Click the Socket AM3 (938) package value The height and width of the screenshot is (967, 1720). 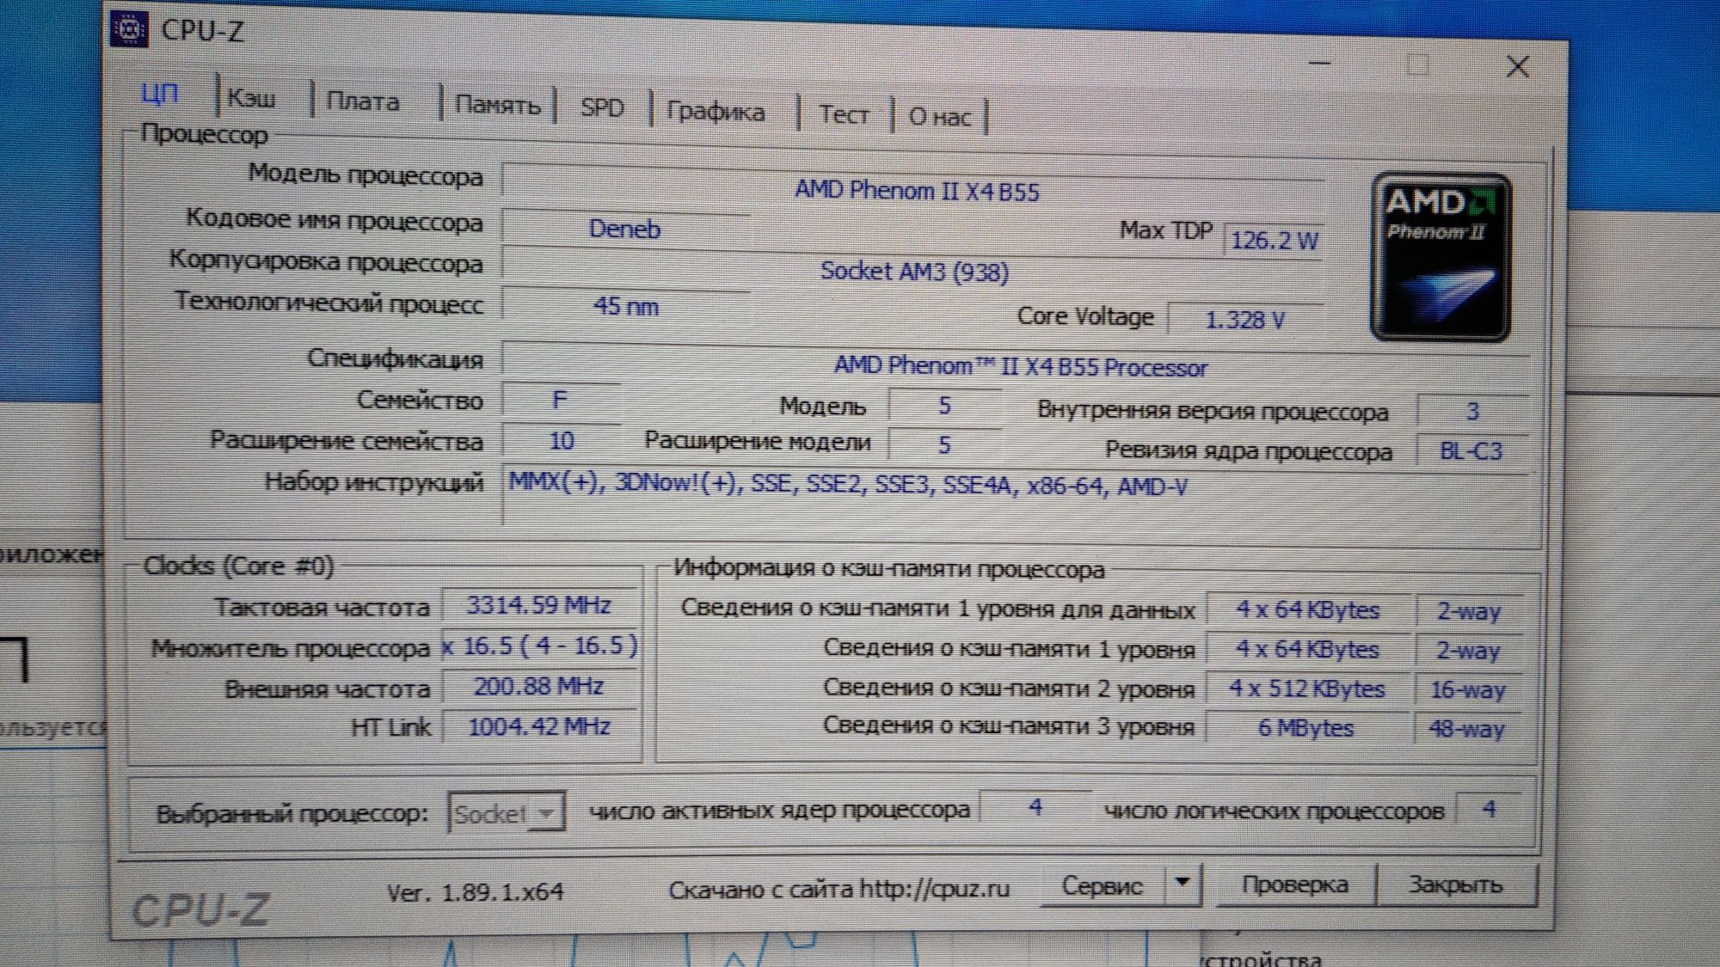tap(913, 271)
